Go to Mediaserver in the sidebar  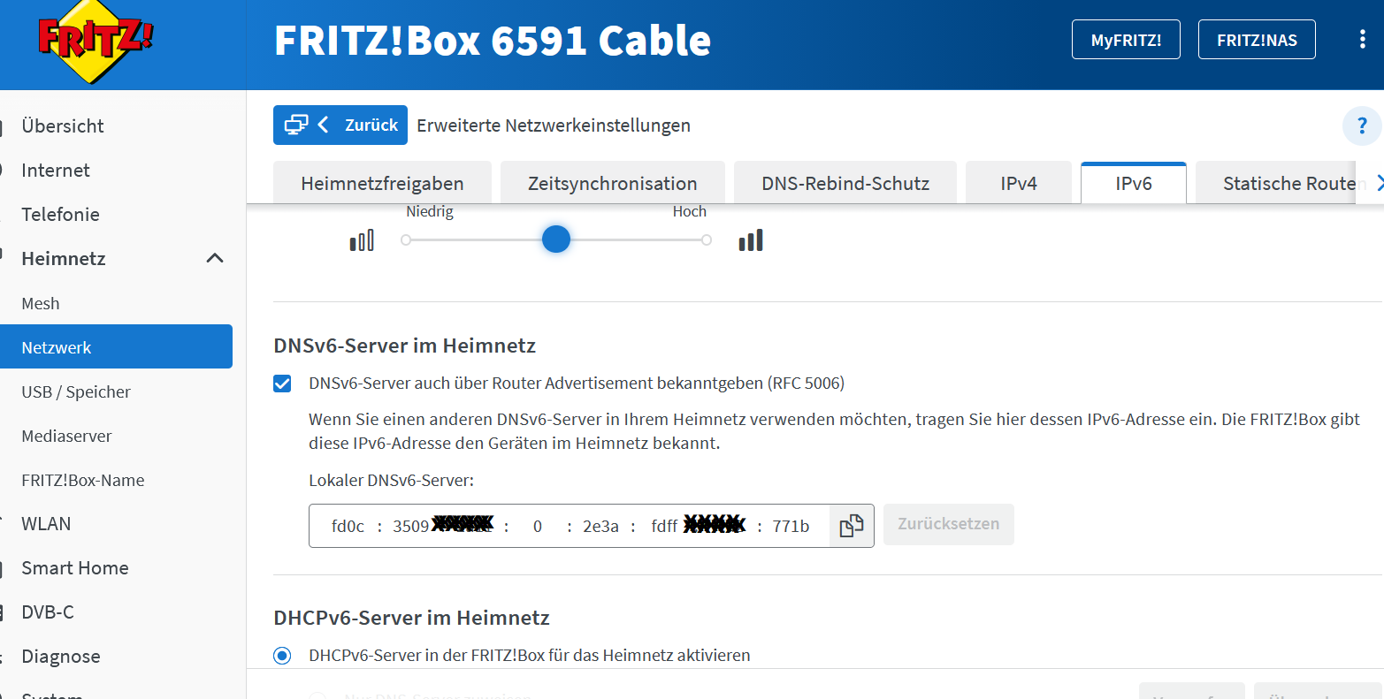(x=66, y=436)
